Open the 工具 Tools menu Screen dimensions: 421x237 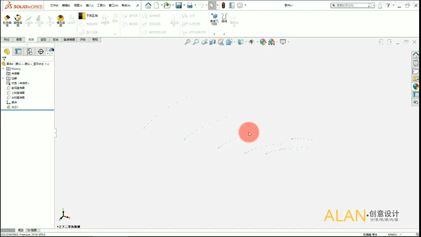coord(101,6)
